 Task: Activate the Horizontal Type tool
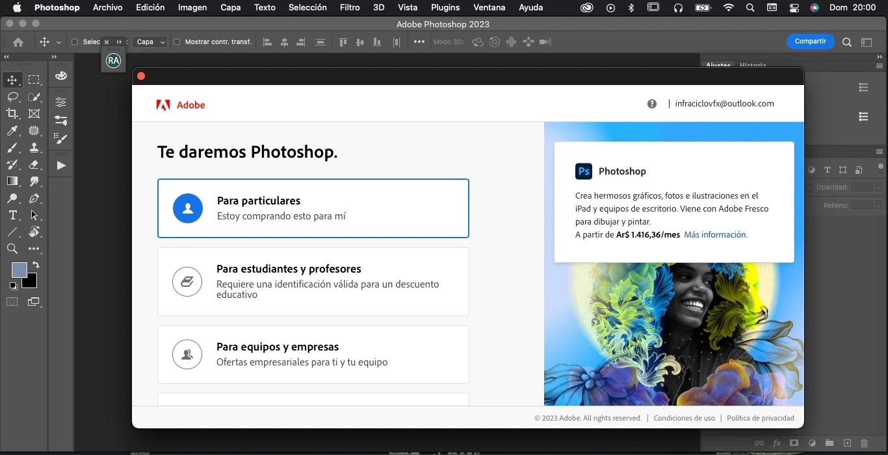coord(12,215)
